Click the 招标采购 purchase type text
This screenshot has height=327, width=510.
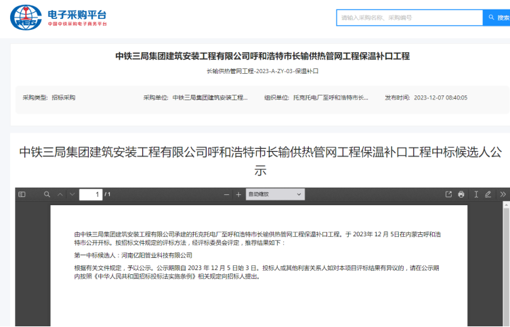(x=64, y=97)
